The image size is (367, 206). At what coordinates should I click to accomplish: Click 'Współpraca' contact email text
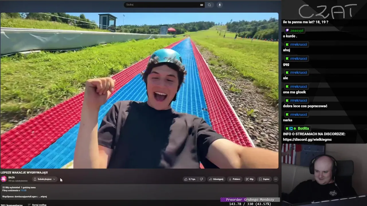click(20, 197)
